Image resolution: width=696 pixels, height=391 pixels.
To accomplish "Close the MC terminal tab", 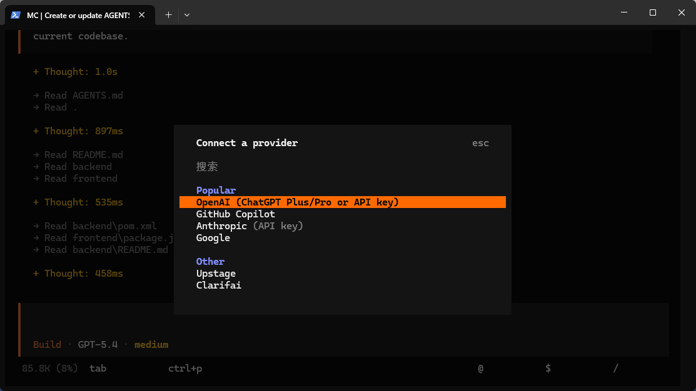I will (141, 15).
